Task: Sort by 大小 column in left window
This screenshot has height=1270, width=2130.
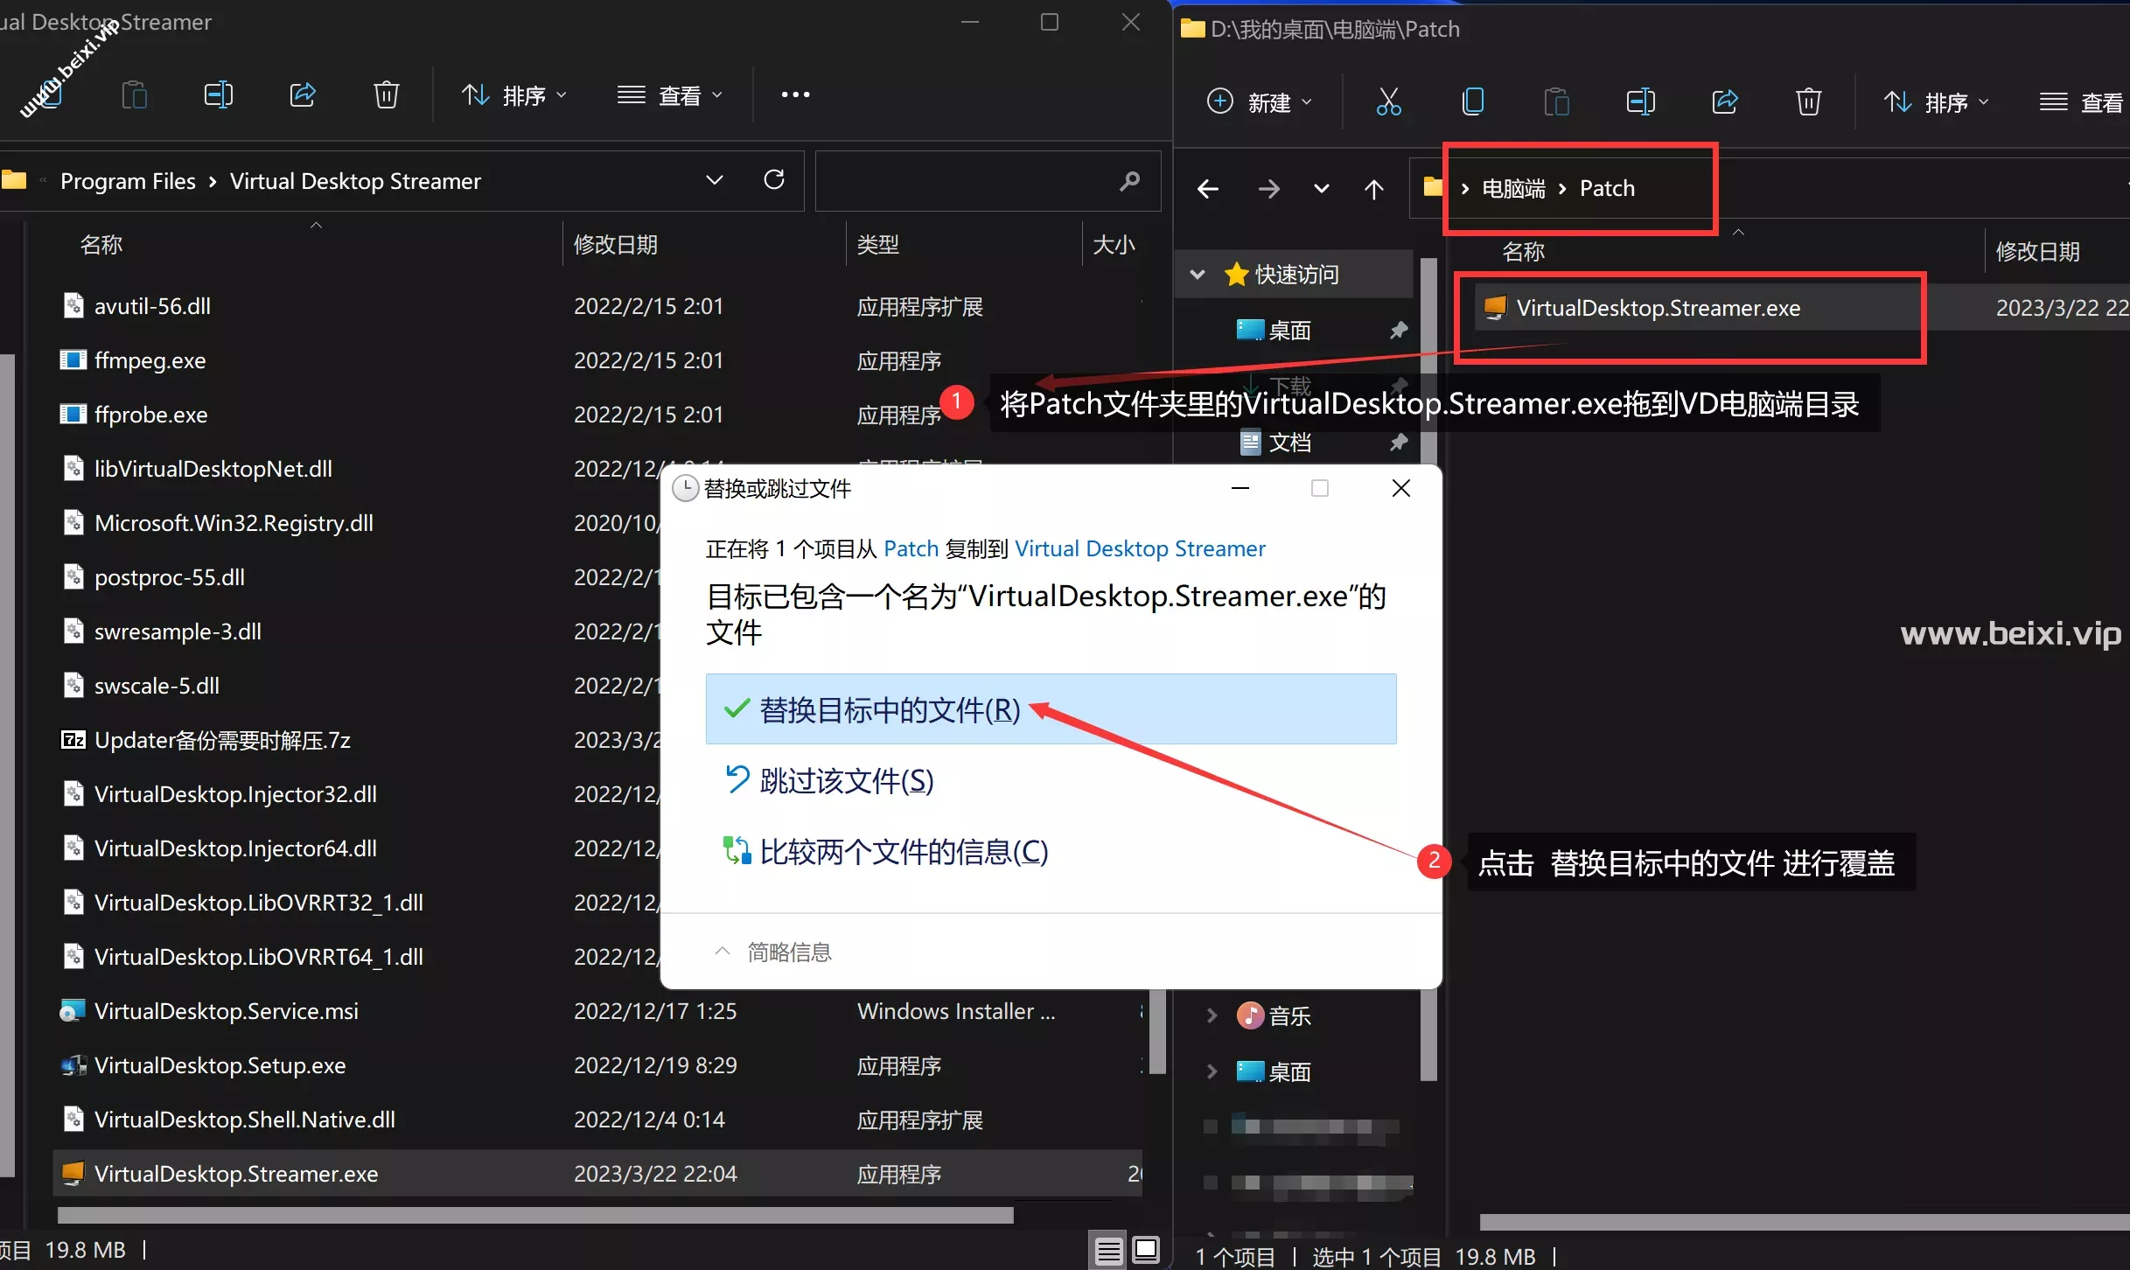Action: pyautogui.click(x=1114, y=244)
